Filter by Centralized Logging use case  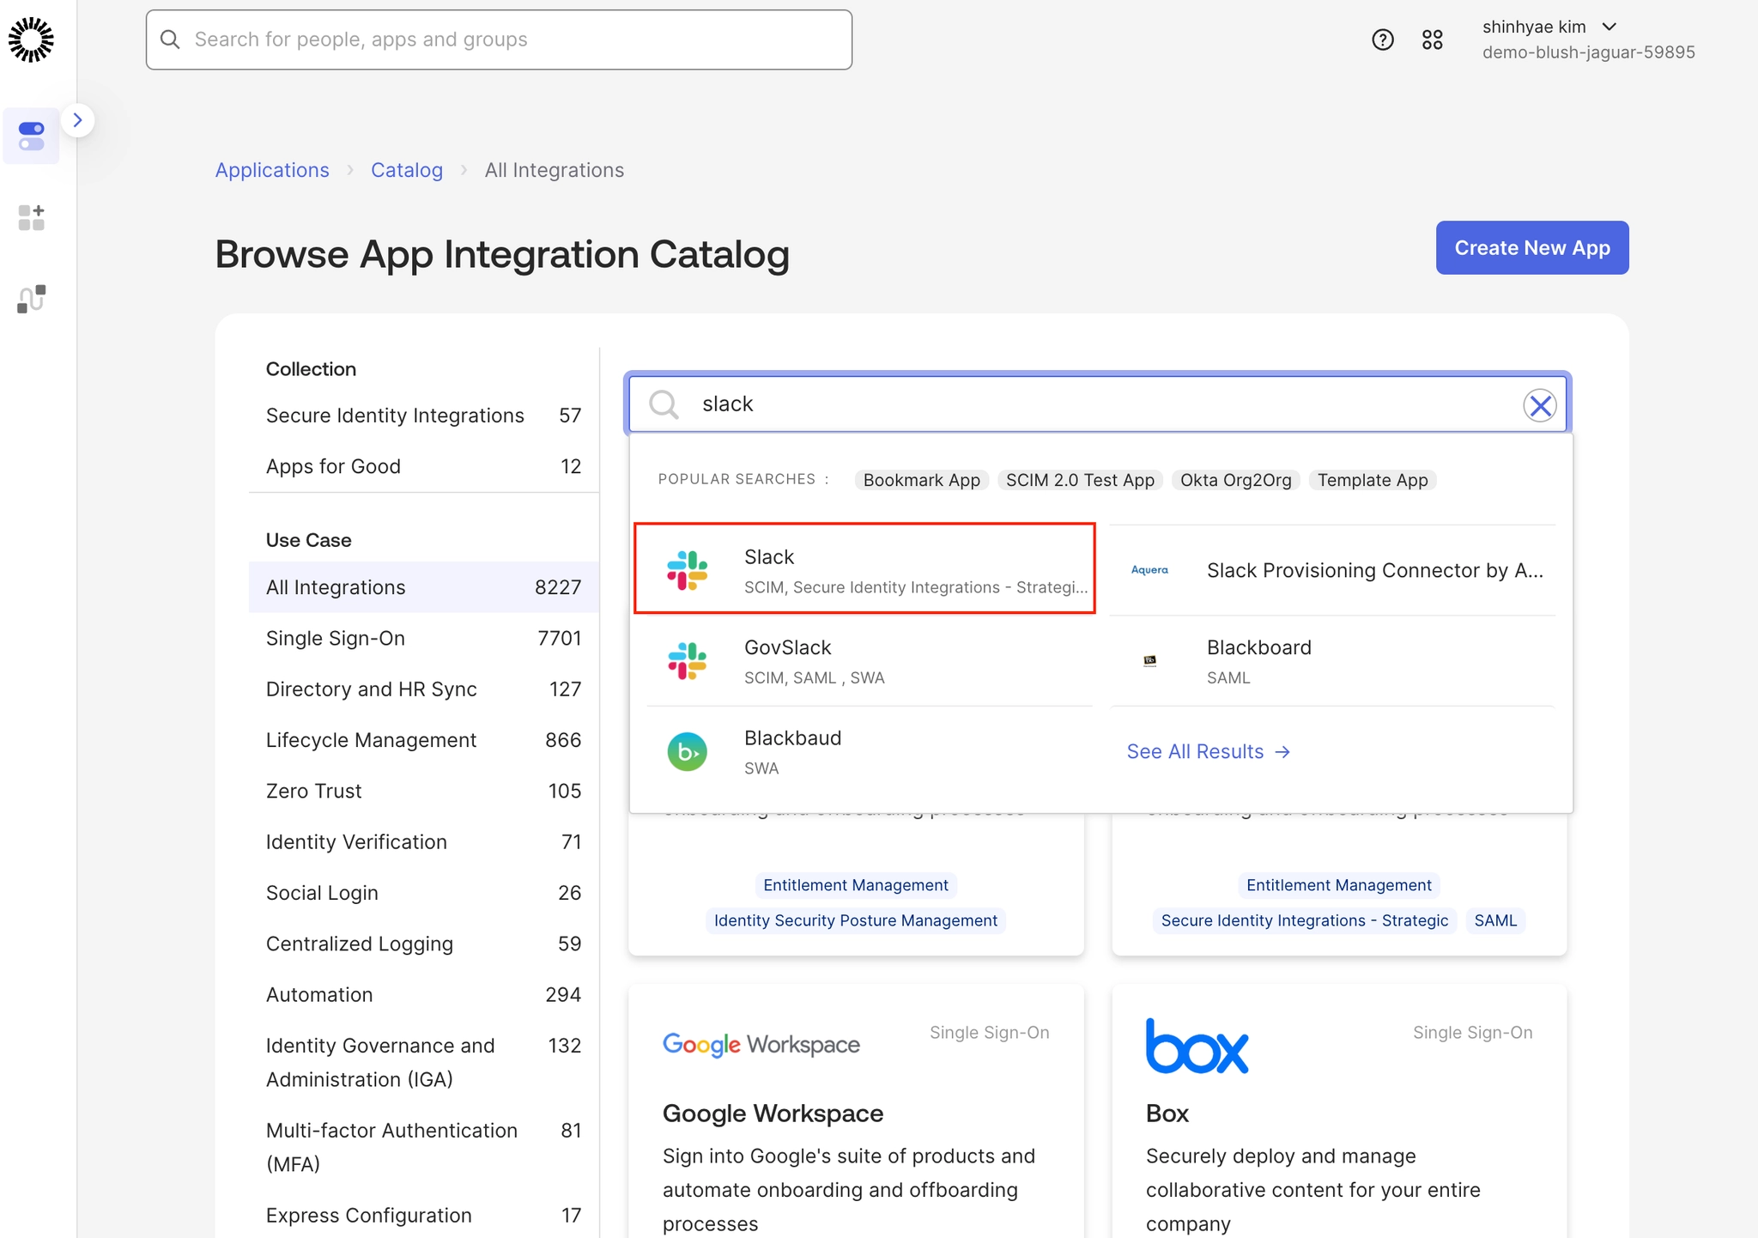click(423, 944)
